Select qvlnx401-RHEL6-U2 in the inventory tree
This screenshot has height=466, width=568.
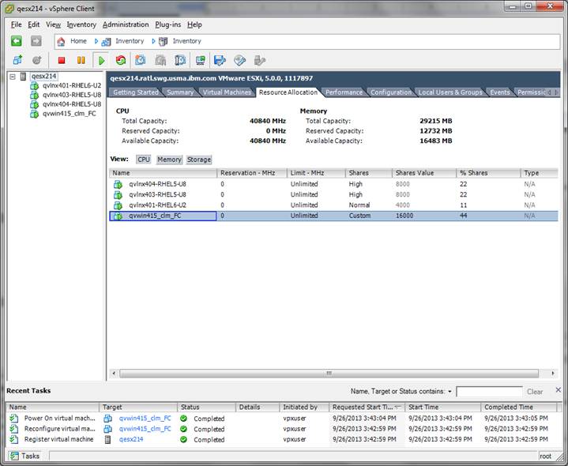point(72,86)
